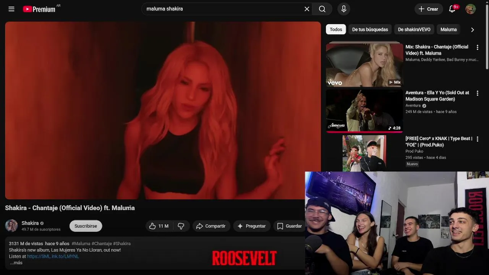Select the De shakiraVEVO chip
The image size is (489, 275).
(414, 29)
